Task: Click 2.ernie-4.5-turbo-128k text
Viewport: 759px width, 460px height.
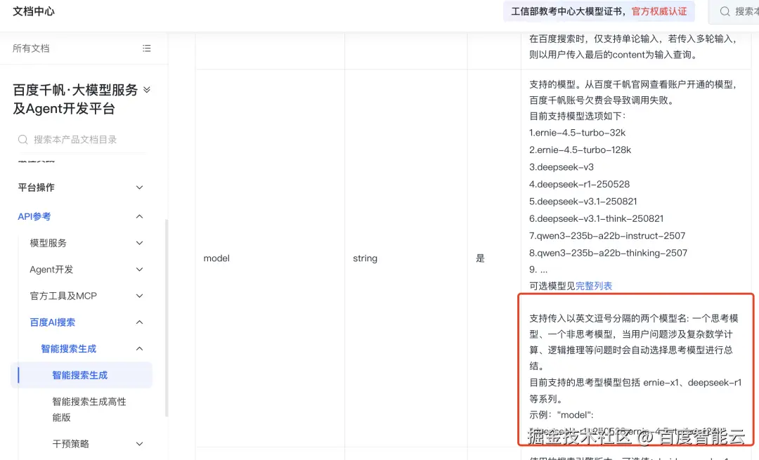Action: point(580,150)
